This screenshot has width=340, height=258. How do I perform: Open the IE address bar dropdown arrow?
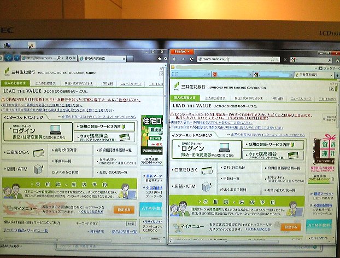point(62,58)
